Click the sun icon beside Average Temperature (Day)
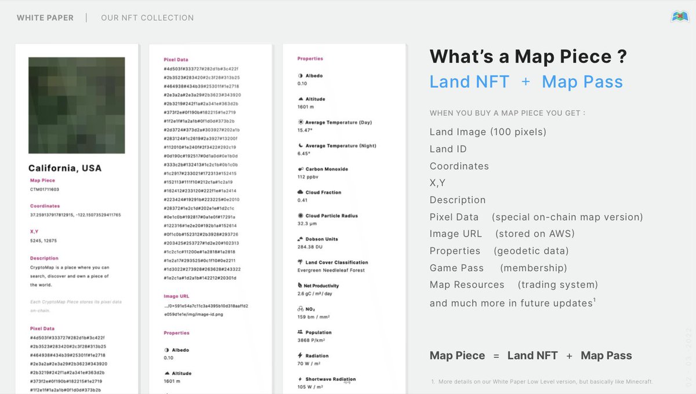The image size is (696, 394). [x=300, y=122]
